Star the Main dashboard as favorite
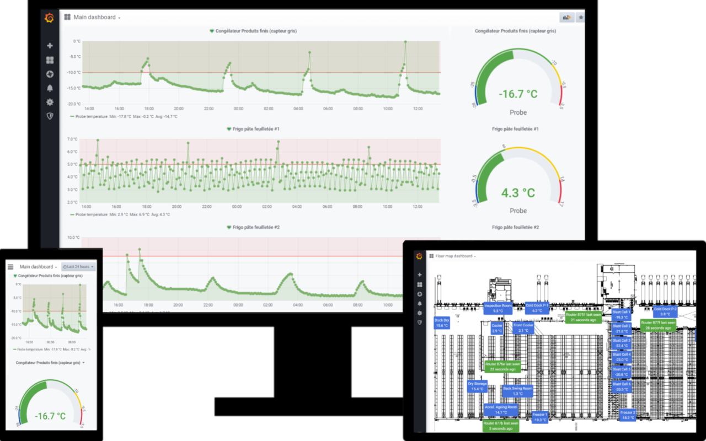The image size is (706, 441). (x=581, y=18)
